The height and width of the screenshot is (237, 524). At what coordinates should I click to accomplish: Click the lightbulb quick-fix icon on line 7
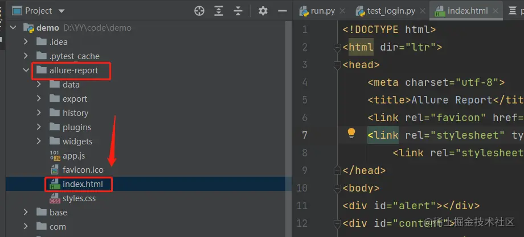tap(351, 133)
